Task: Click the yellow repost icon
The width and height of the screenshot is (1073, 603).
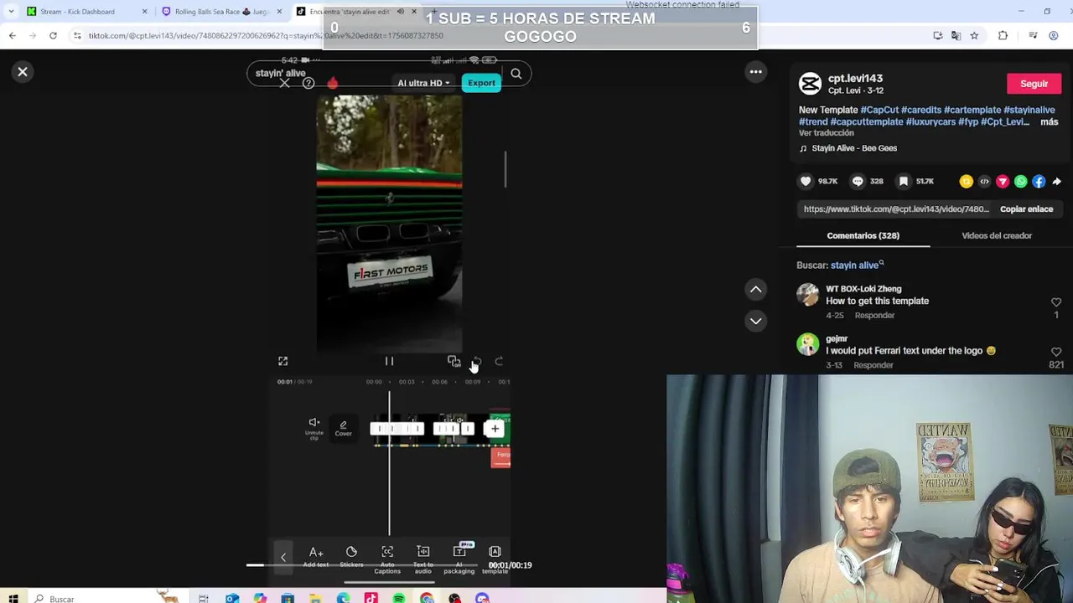Action: pos(966,181)
